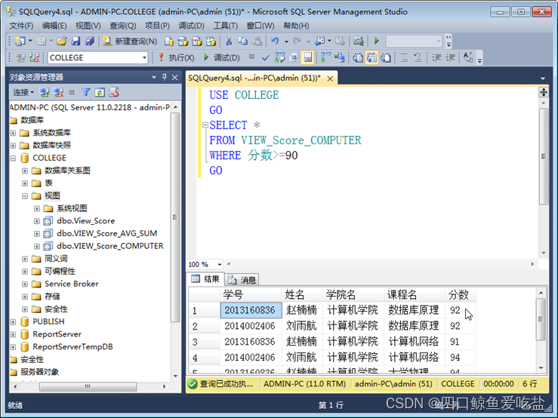
Task: Click the Undo arrow icon
Action: coord(275,41)
